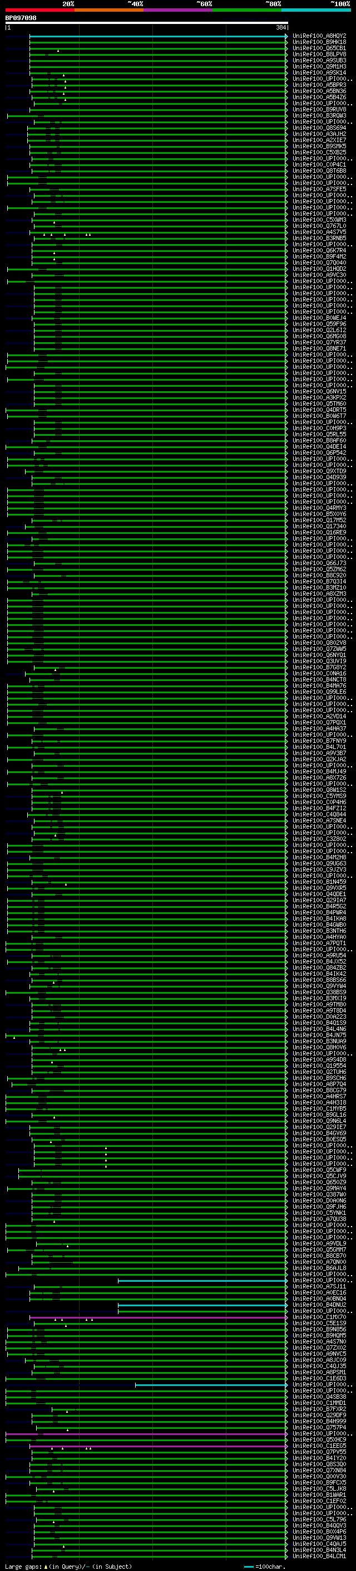Click the red 20% identity legend bar
Screen dimensions: 356x1571
tap(40, 10)
